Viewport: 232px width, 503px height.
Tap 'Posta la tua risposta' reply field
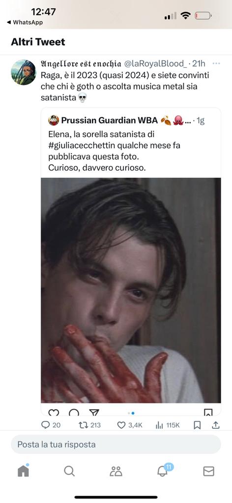(116, 444)
